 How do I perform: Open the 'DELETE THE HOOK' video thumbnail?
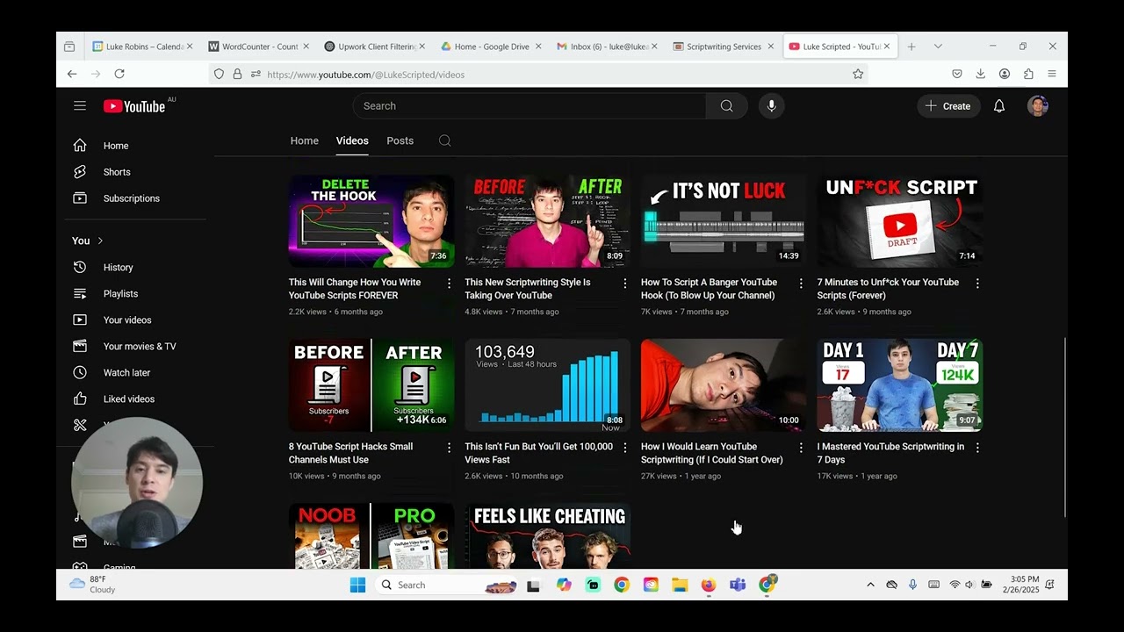371,220
